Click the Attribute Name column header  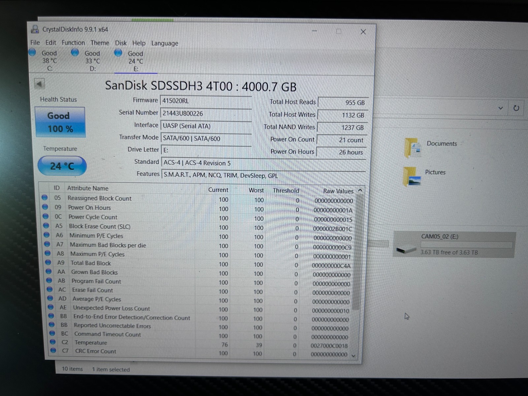[x=88, y=188]
